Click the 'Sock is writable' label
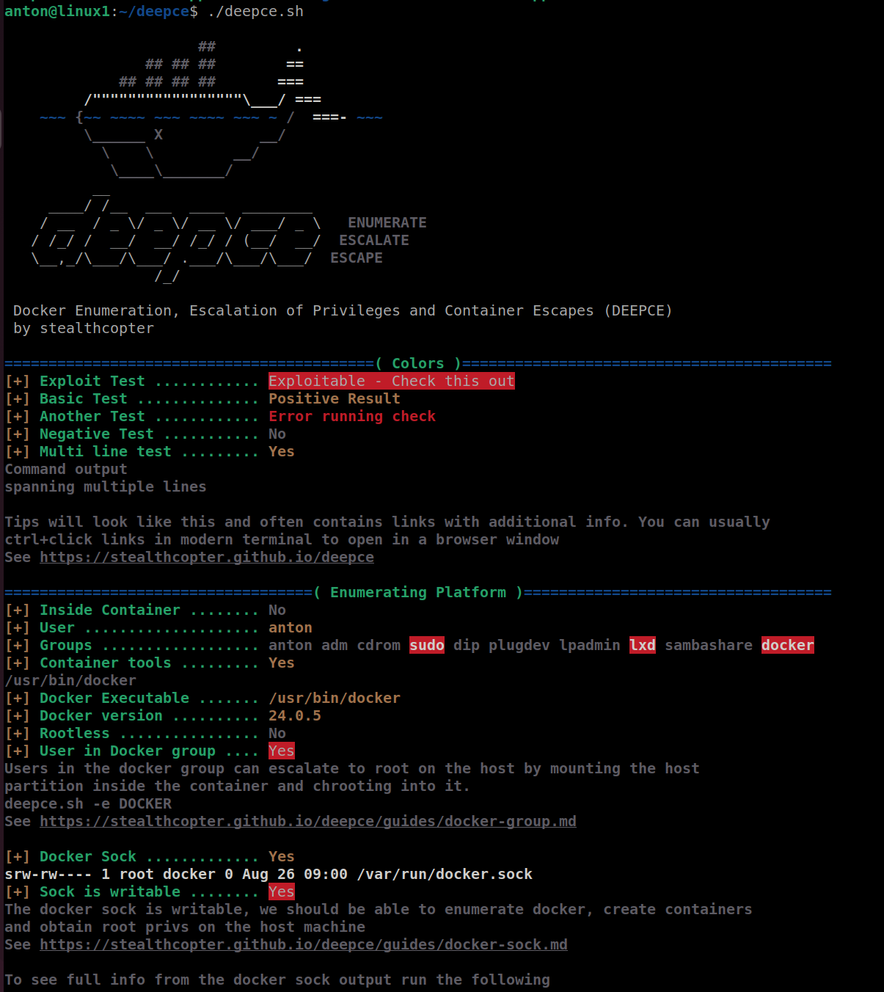Screen dimensions: 884x992 pos(110,892)
